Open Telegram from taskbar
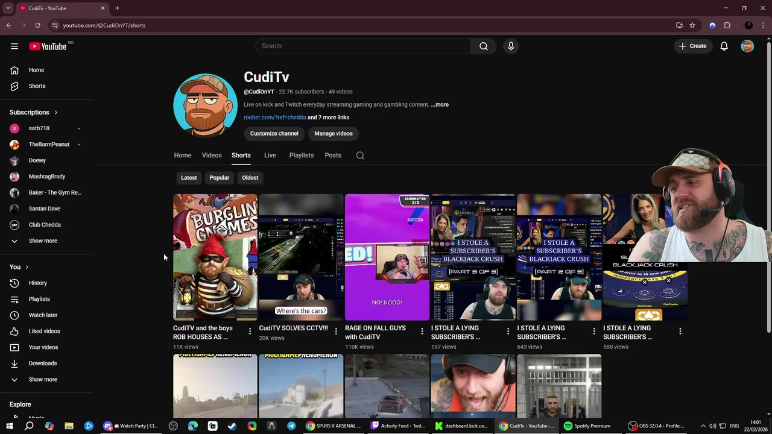 [x=291, y=426]
